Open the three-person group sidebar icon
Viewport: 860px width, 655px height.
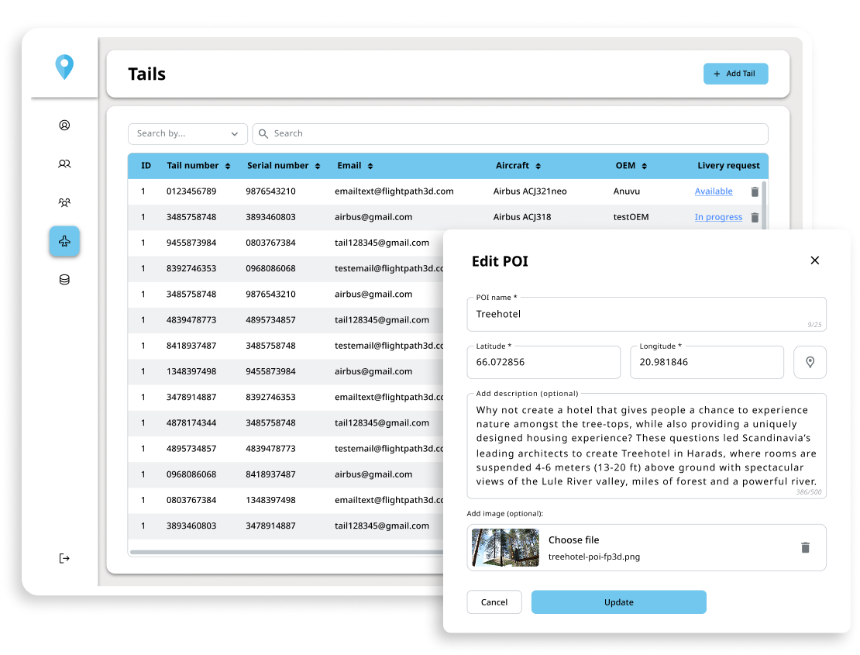point(64,202)
